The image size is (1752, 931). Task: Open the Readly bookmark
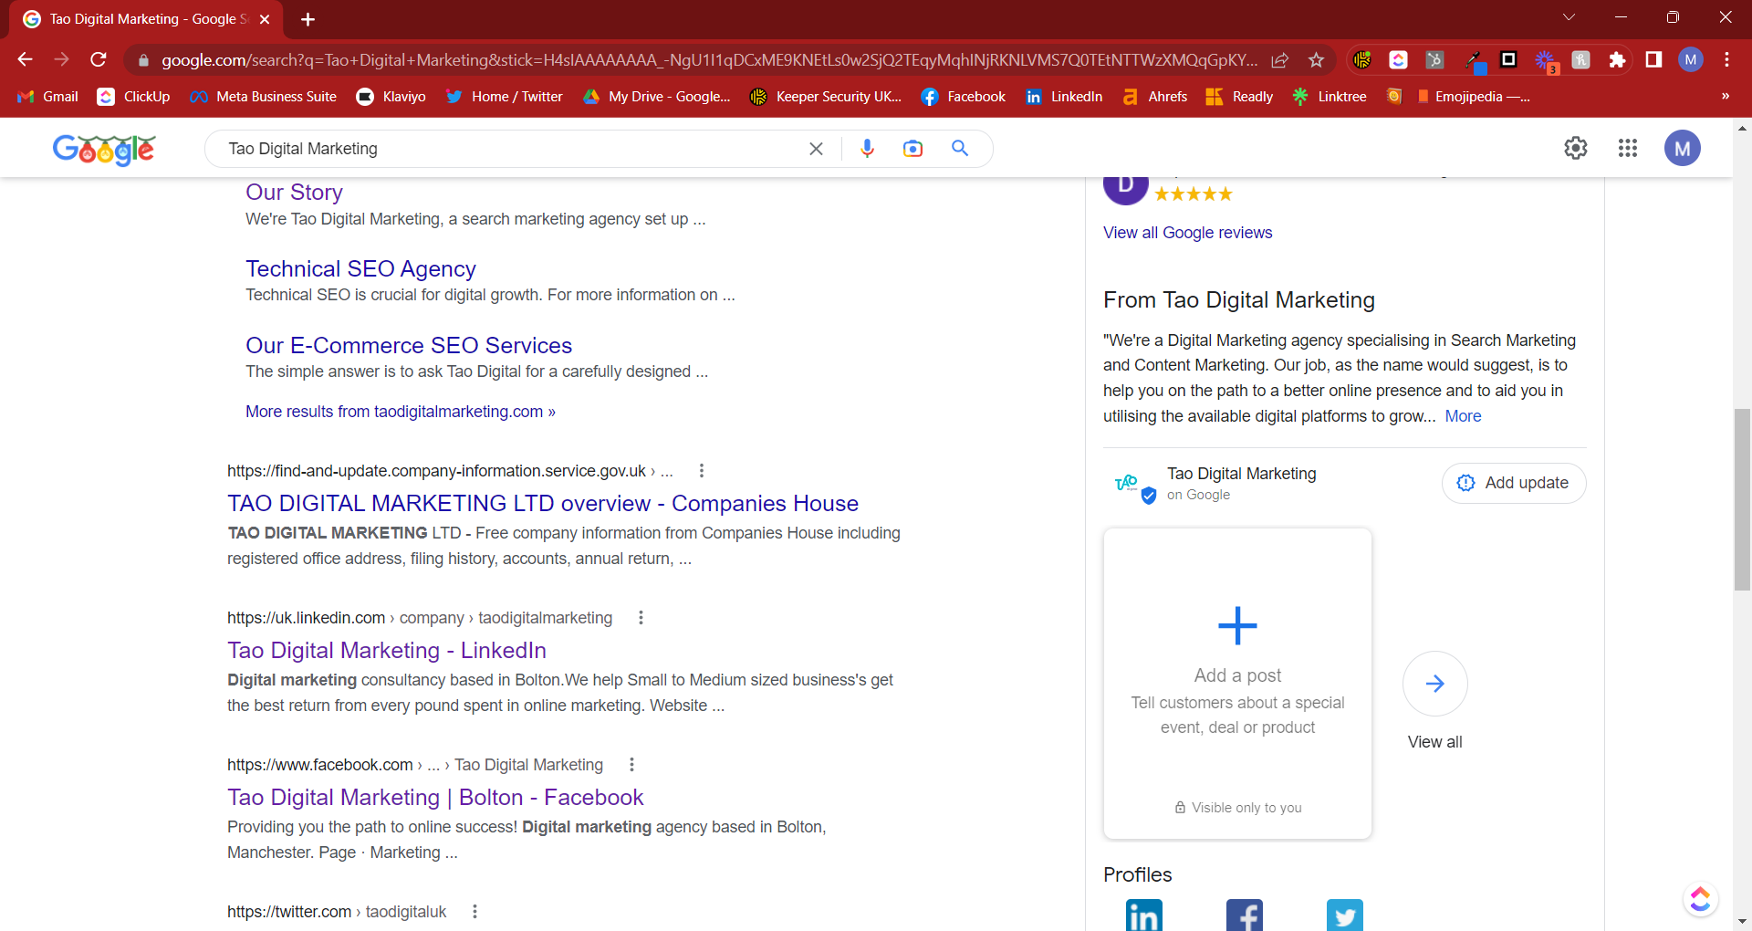(1239, 97)
